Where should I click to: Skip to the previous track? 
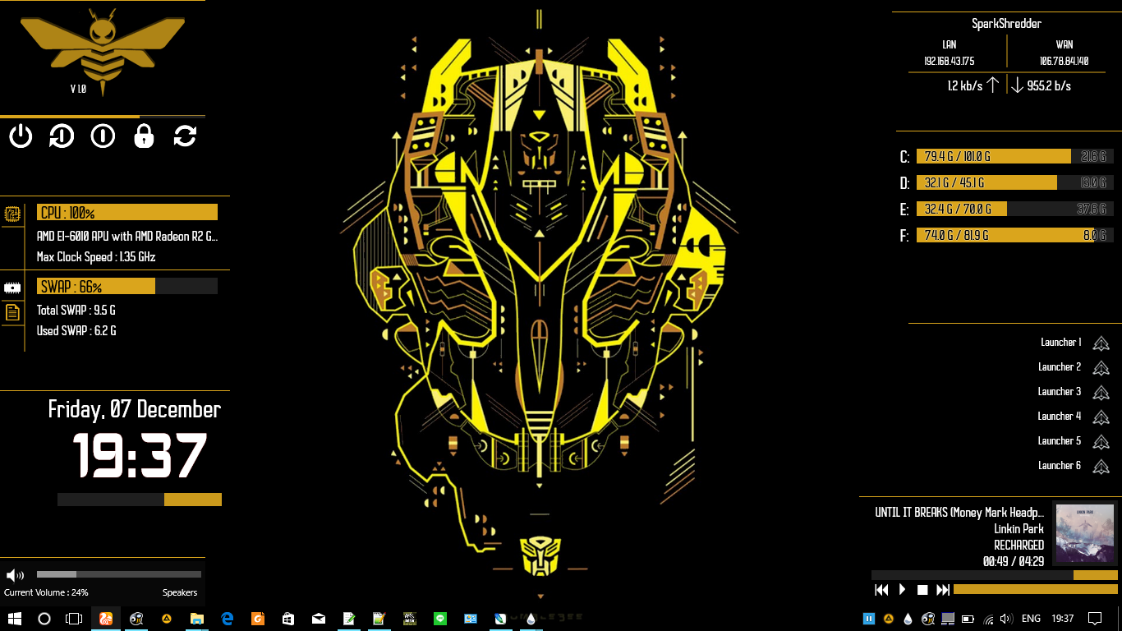881,590
